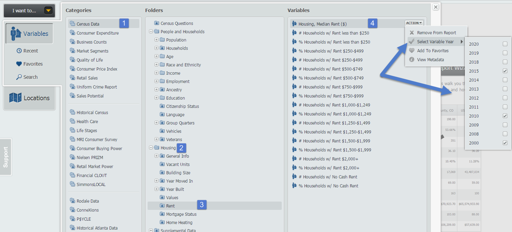Select the Mortgage Status folder
Screen dimensions: 512x232
pyautogui.click(x=181, y=214)
